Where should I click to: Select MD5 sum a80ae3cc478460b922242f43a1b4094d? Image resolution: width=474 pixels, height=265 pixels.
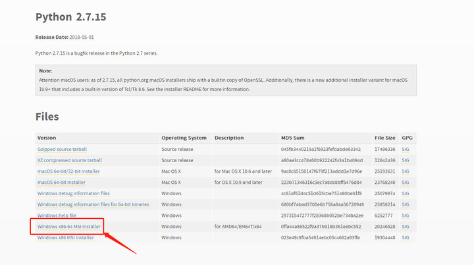[x=322, y=160]
